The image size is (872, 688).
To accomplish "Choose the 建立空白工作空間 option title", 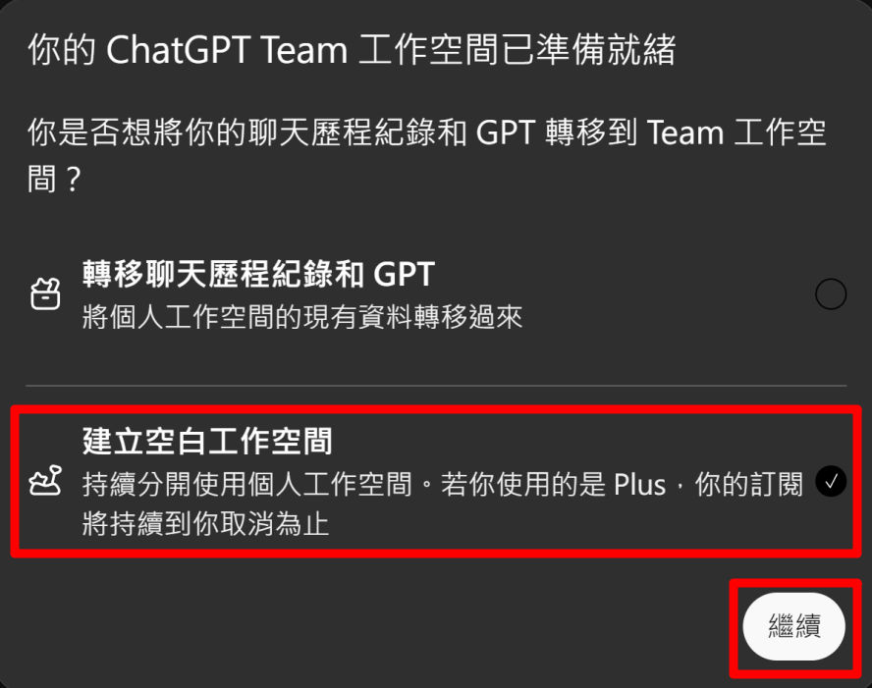I will coord(207,442).
